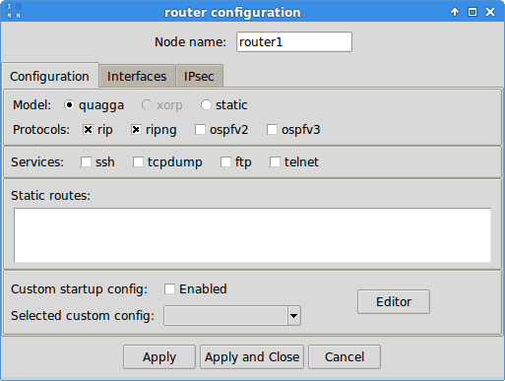Click the roll-up arrow in the title bar
Image resolution: width=505 pixels, height=381 pixels.
click(455, 12)
